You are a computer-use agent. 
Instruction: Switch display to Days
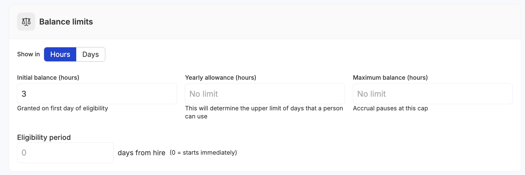(x=90, y=54)
